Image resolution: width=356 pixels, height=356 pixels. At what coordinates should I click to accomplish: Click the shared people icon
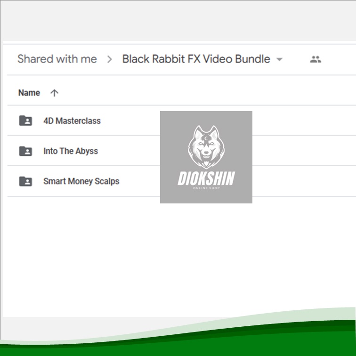point(316,59)
